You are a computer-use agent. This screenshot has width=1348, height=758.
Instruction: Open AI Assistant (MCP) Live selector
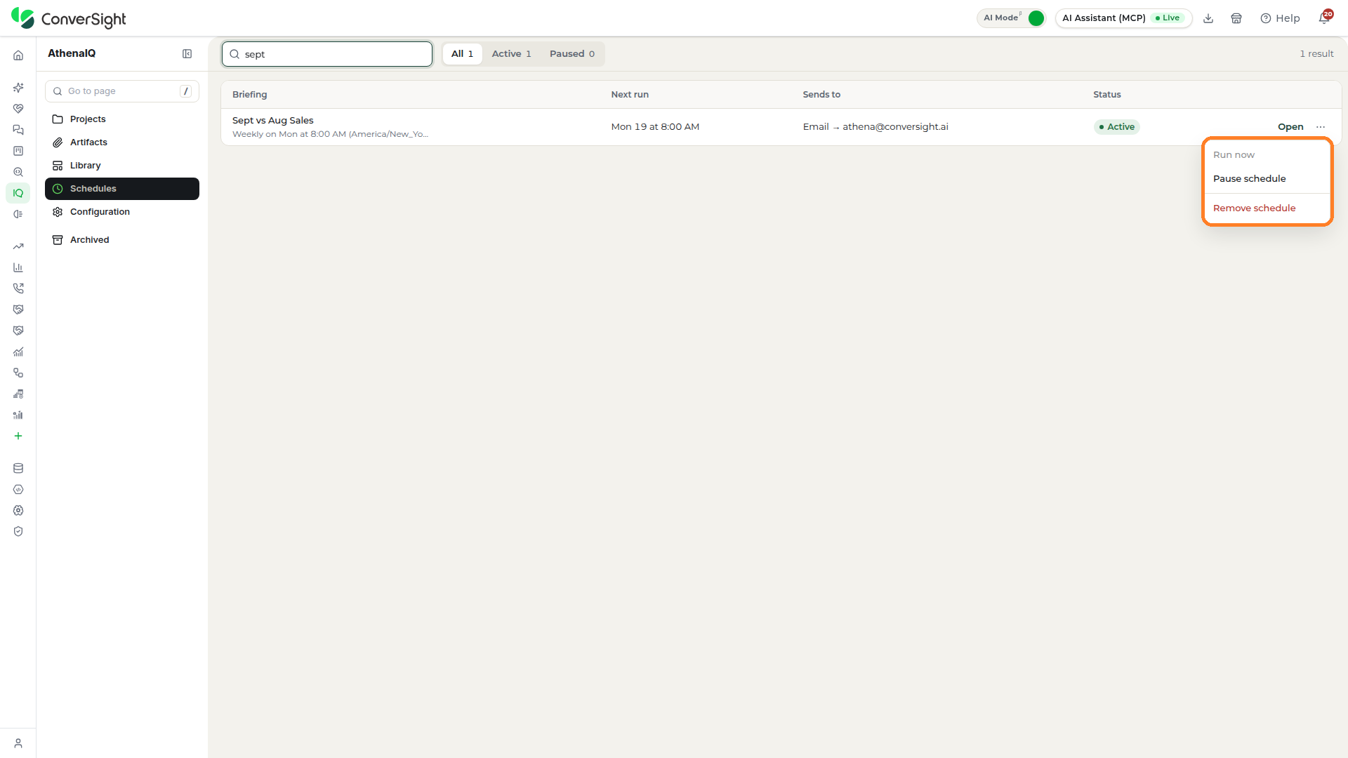(1123, 18)
